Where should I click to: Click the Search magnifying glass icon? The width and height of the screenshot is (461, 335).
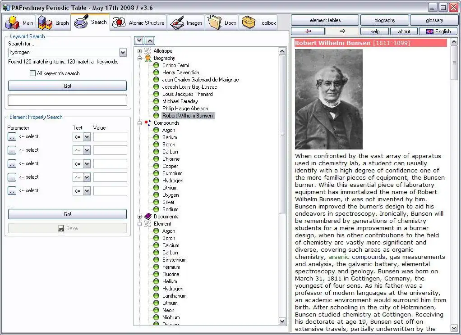81,22
